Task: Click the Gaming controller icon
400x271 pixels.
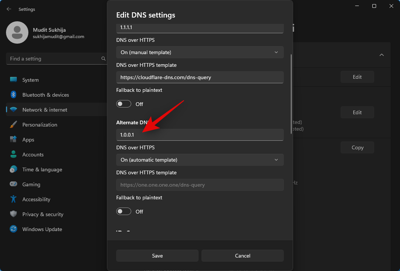Action: coord(13,184)
